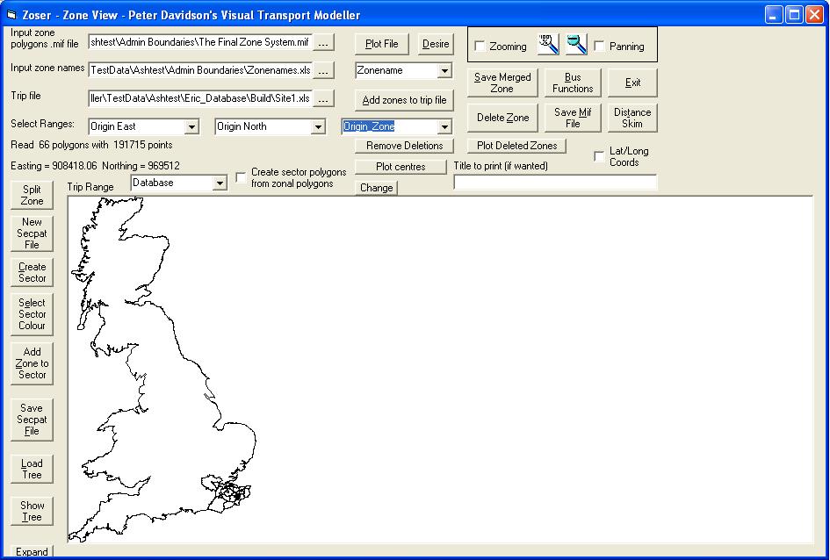Enable the Zooming checkbox
This screenshot has height=560, width=830.
[x=480, y=46]
